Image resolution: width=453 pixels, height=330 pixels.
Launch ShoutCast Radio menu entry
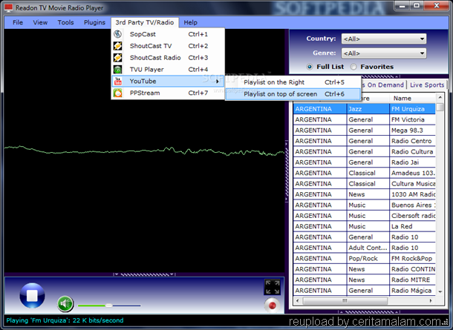click(x=168, y=58)
